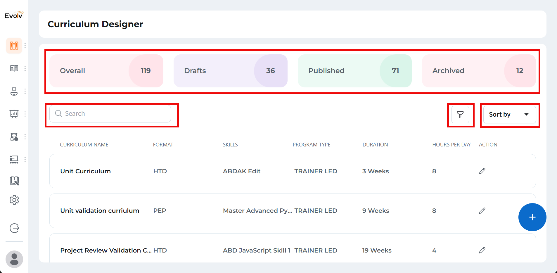Click the book with magnifier sidebar icon
This screenshot has width=557, height=273.
coord(14,181)
